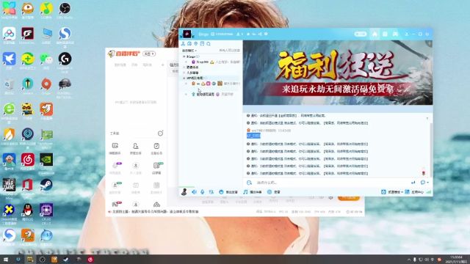The image size is (470, 264).
Task: Select the third scene tab in companion window
Action: (x=147, y=65)
